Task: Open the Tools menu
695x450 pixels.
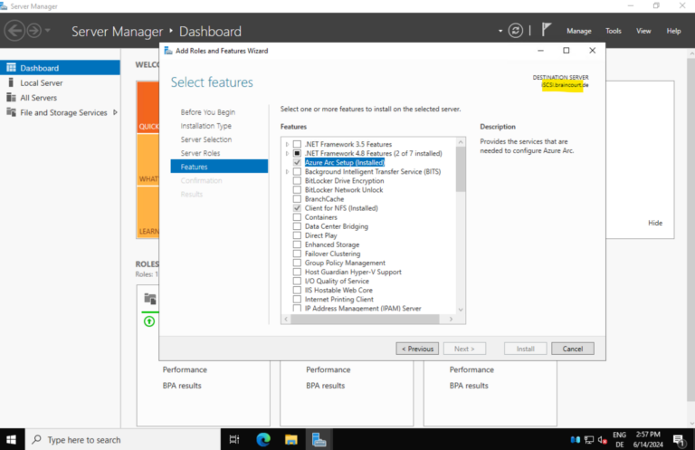Action: [x=613, y=31]
